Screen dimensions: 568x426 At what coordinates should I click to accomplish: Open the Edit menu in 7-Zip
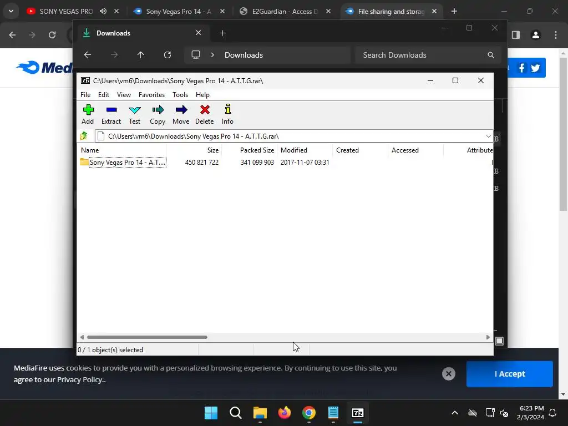click(x=104, y=94)
